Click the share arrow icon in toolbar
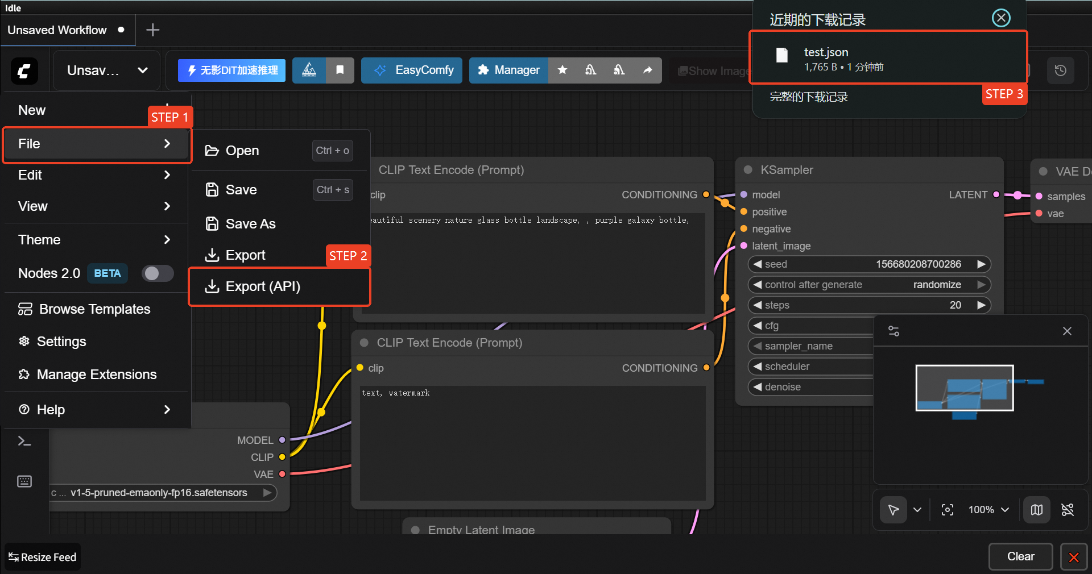This screenshot has height=574, width=1092. point(647,70)
